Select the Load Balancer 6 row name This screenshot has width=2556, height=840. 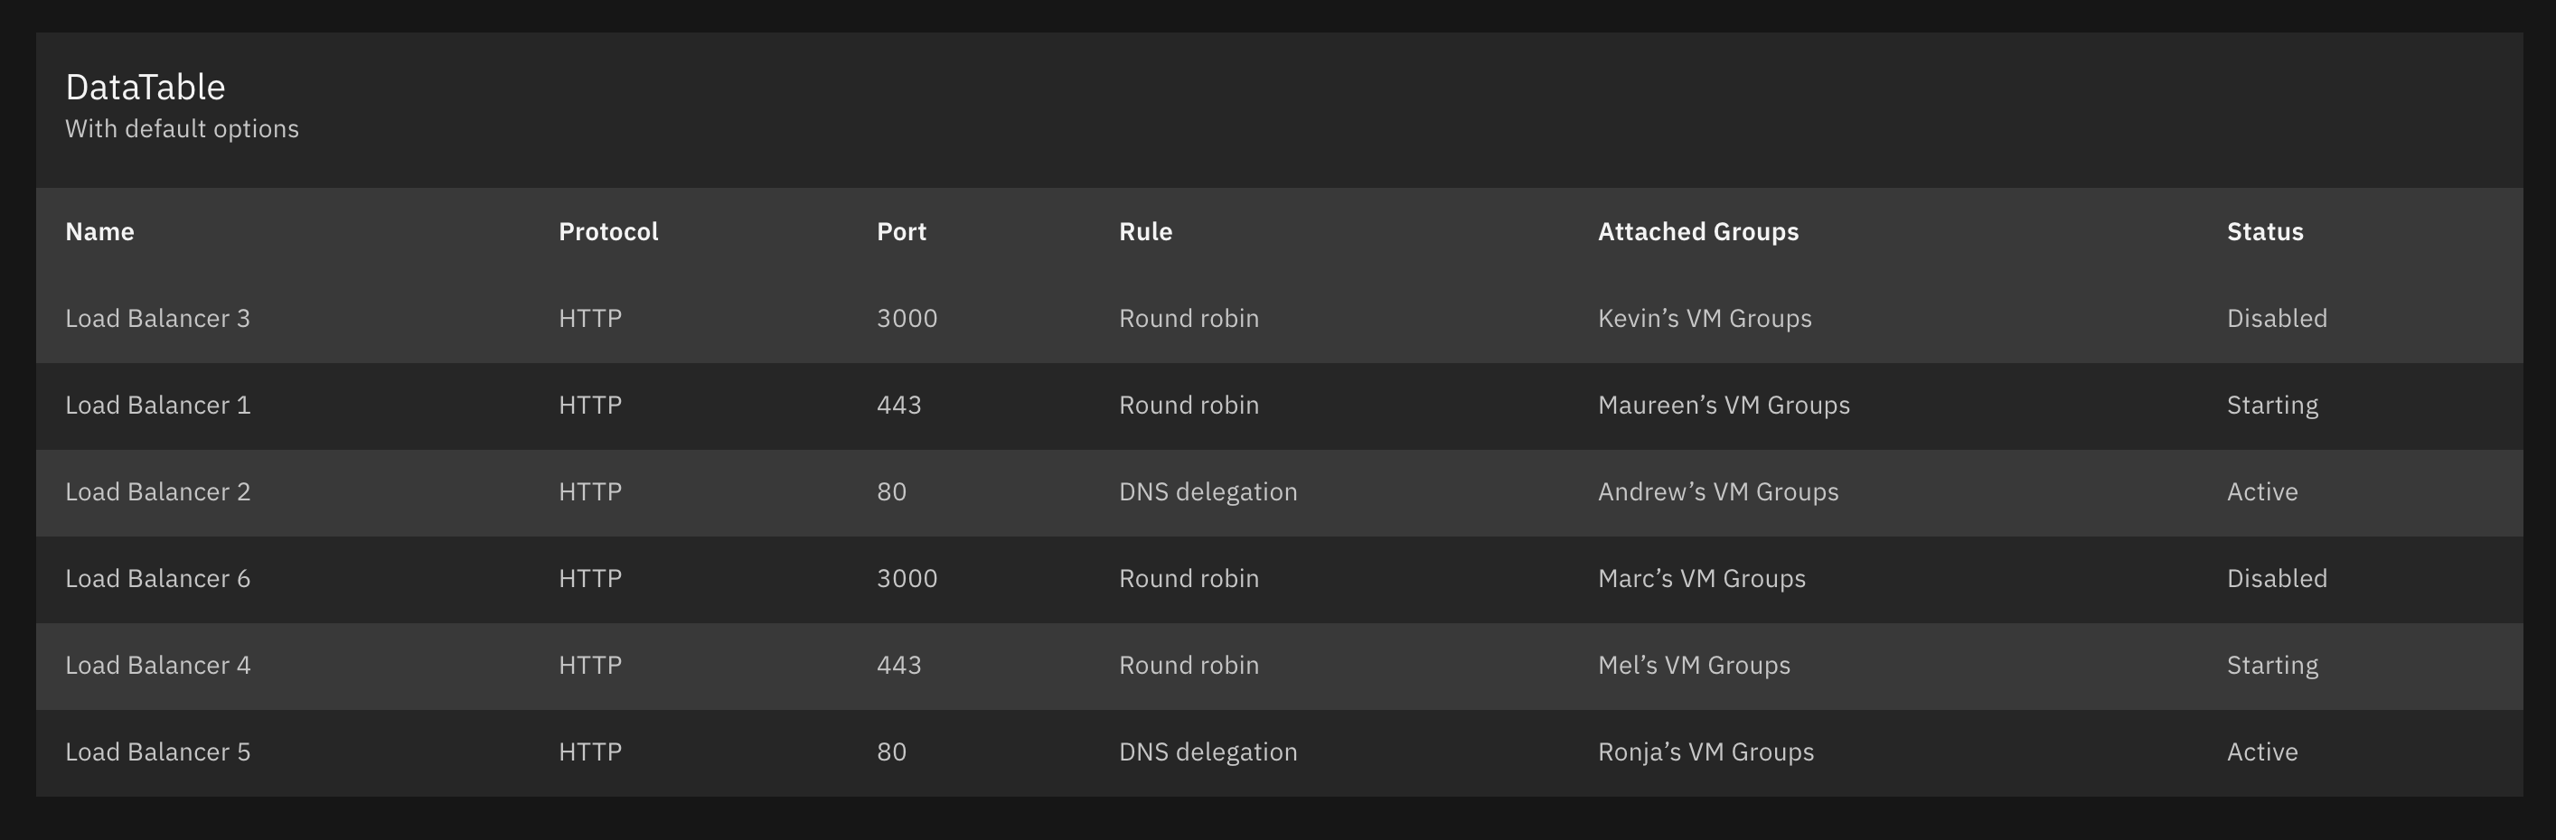click(x=158, y=578)
